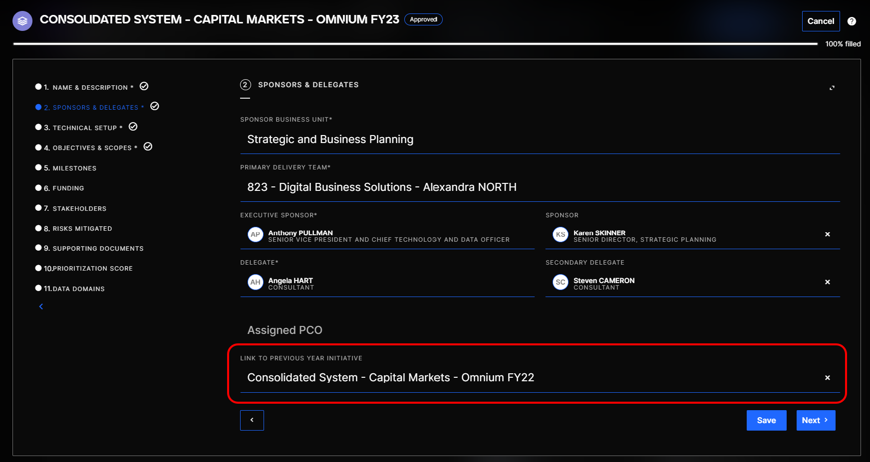The width and height of the screenshot is (870, 462).
Task: Open the Sponsor Business Unit dropdown
Action: 539,140
